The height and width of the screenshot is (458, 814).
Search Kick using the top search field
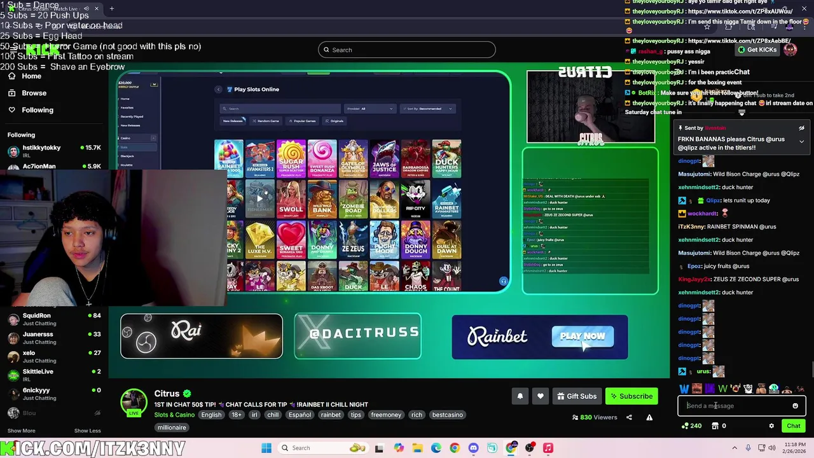coord(406,50)
